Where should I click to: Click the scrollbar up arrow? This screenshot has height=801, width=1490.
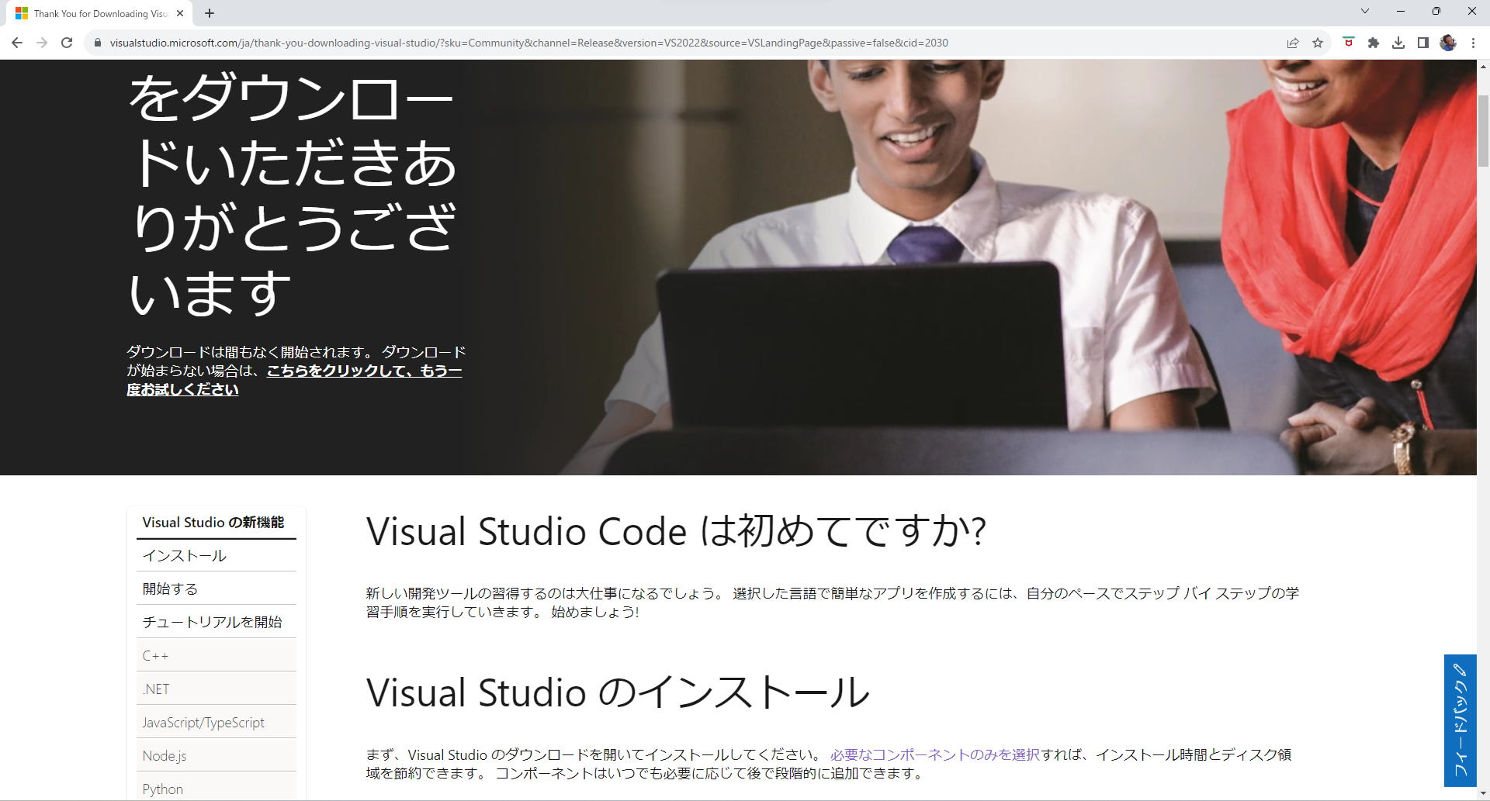click(x=1483, y=67)
